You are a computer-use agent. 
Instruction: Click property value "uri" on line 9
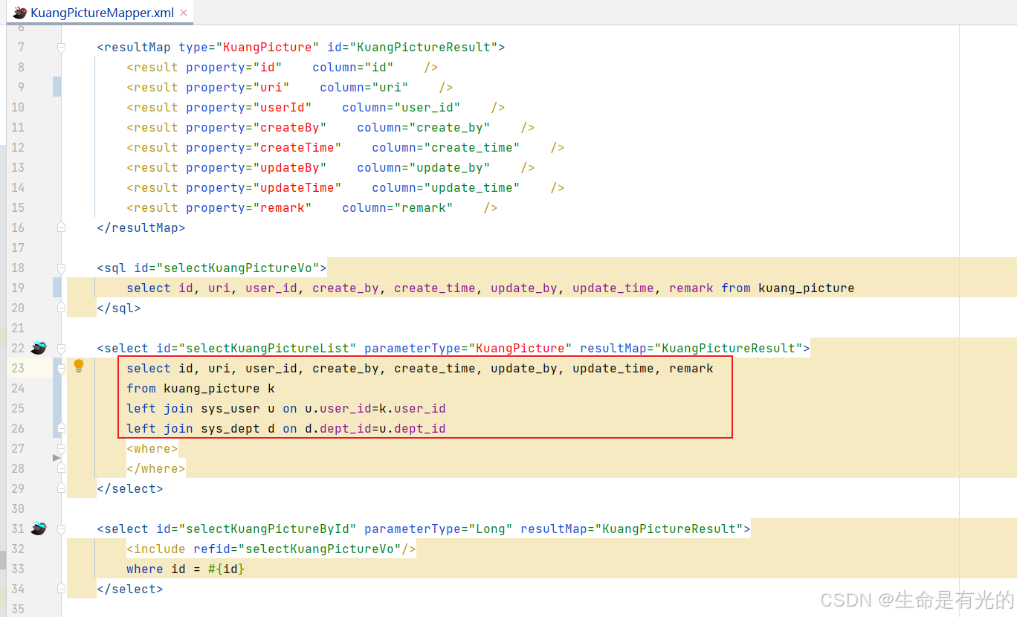point(271,87)
